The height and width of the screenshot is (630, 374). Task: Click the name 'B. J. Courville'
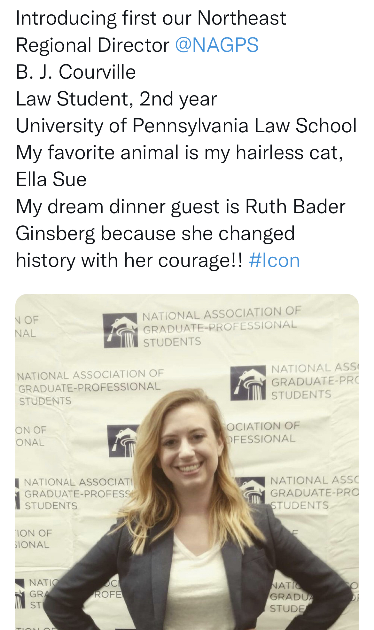76,72
